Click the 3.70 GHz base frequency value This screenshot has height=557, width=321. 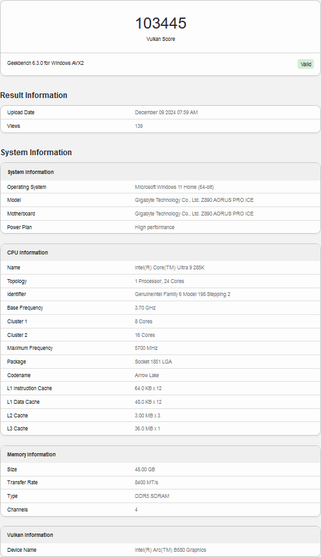click(145, 308)
